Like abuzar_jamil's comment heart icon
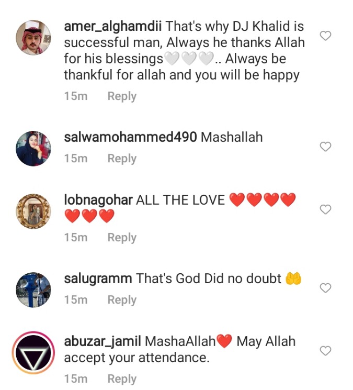 (x=325, y=351)
